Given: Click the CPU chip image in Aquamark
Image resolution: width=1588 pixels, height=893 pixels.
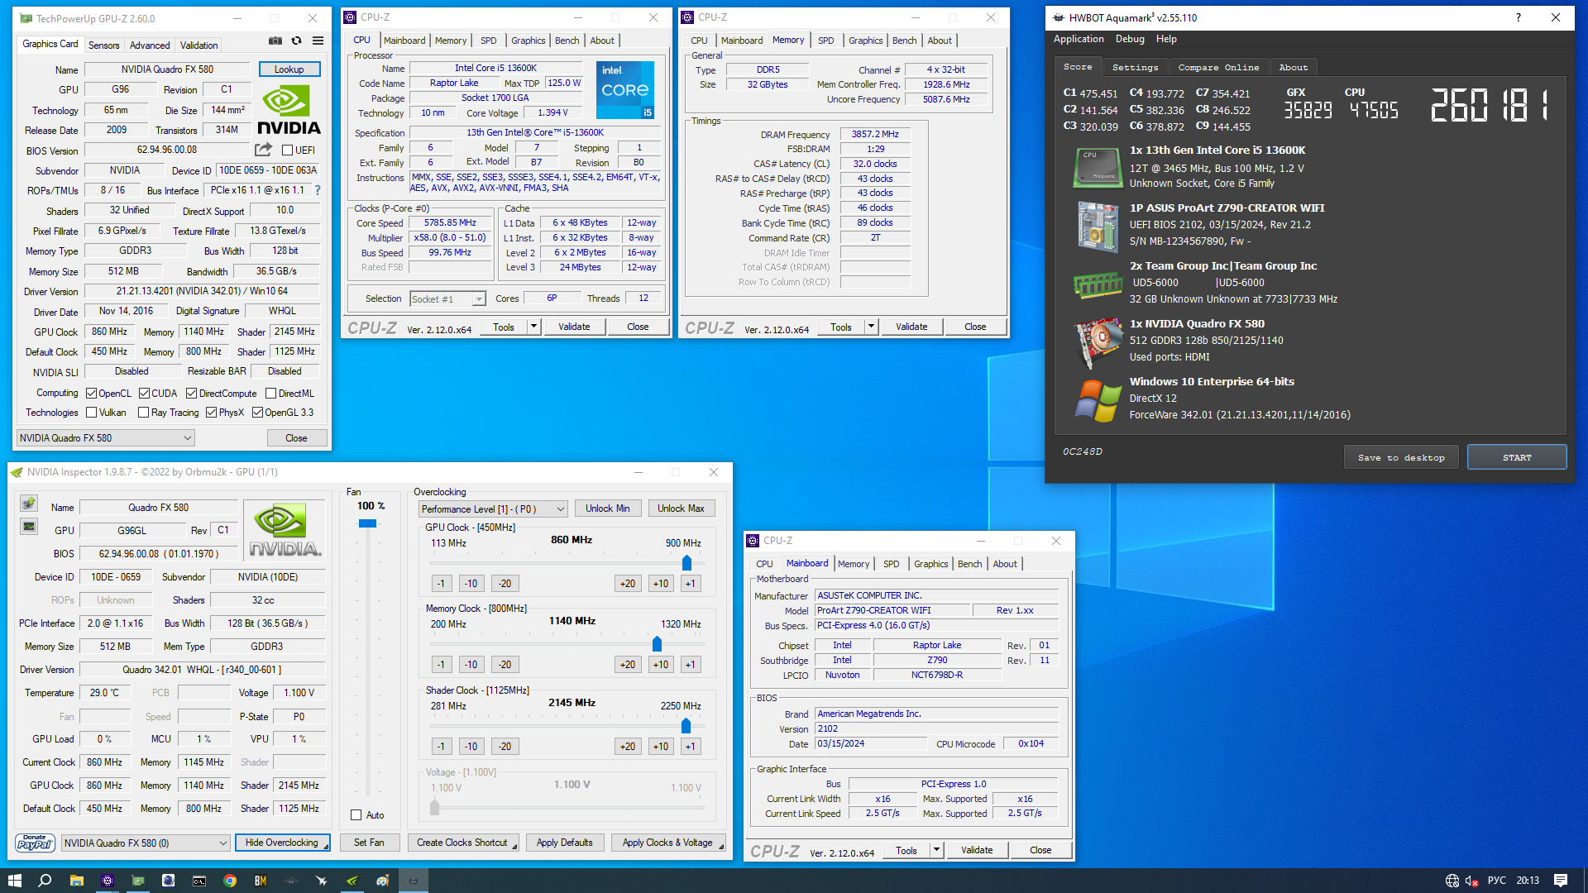Looking at the screenshot, I should point(1098,168).
